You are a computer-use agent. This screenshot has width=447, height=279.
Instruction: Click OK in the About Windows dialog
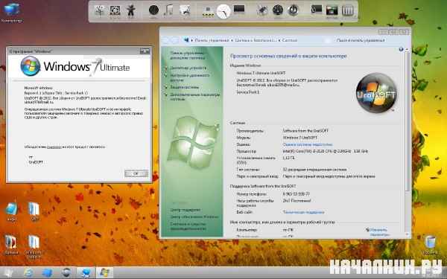tap(136, 173)
